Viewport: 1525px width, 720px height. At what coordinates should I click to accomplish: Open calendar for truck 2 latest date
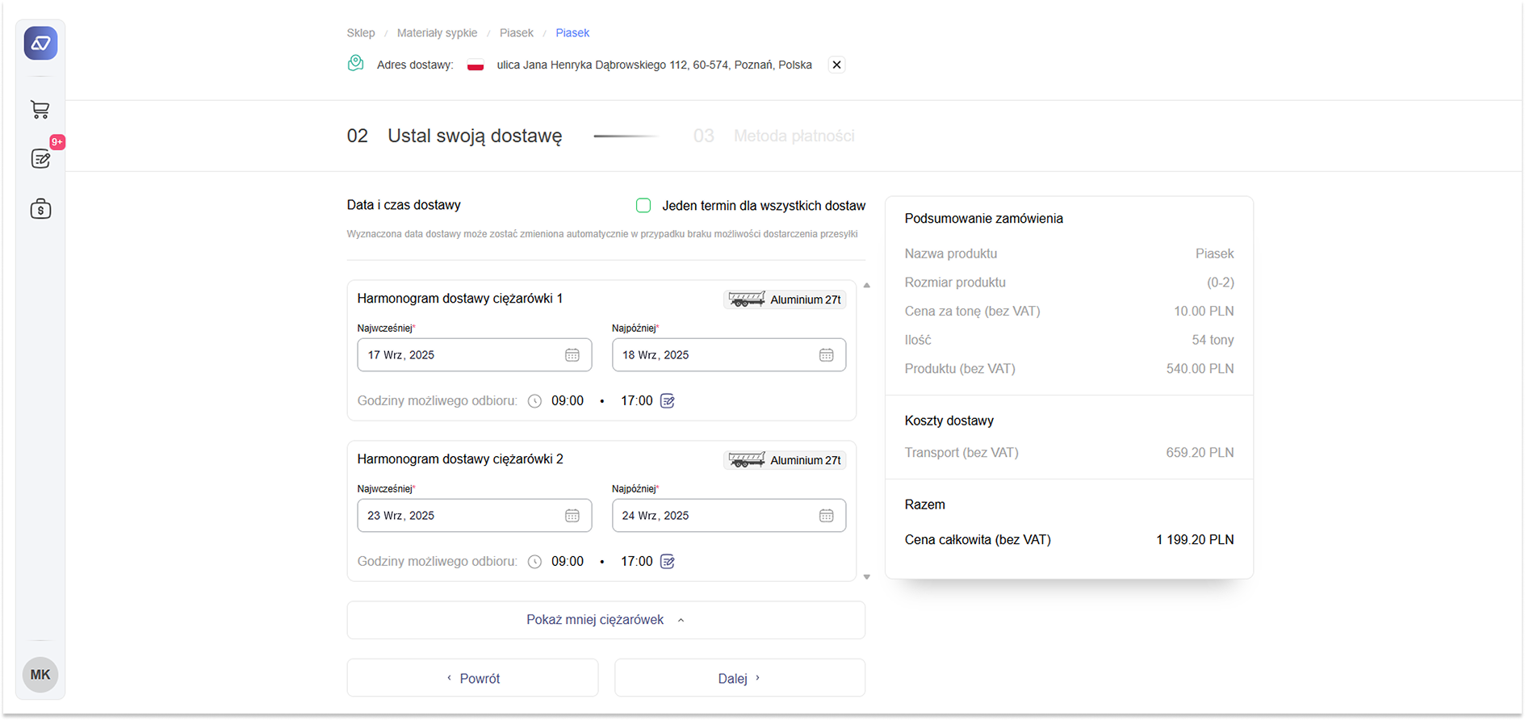coord(826,516)
